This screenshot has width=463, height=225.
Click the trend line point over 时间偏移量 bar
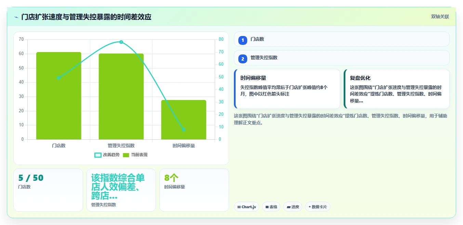tap(184, 129)
